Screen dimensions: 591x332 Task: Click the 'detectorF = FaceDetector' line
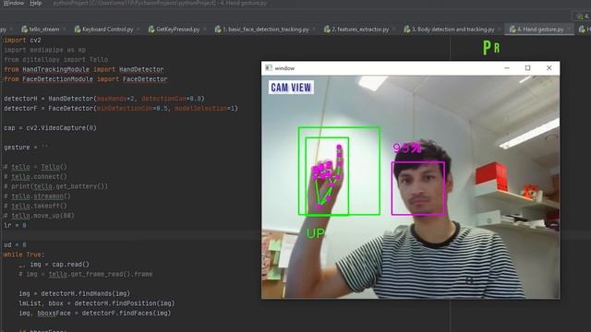point(121,109)
